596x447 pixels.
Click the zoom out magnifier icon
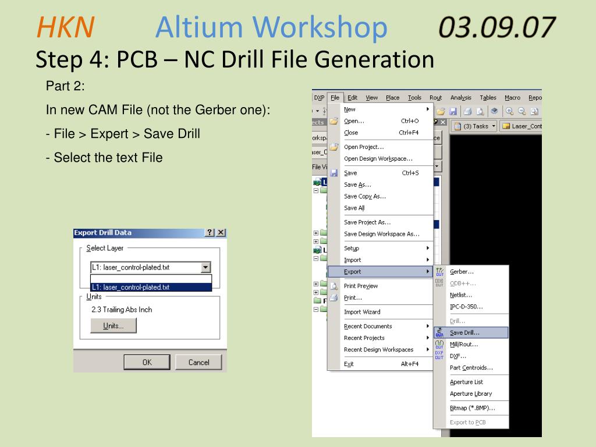pyautogui.click(x=522, y=111)
